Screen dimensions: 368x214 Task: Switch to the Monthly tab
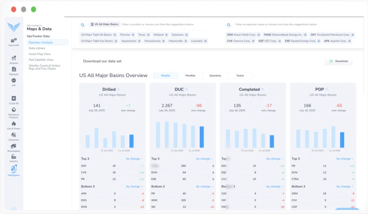click(x=190, y=76)
